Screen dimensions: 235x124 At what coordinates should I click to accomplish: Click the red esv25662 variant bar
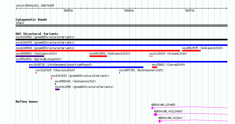[154, 67]
